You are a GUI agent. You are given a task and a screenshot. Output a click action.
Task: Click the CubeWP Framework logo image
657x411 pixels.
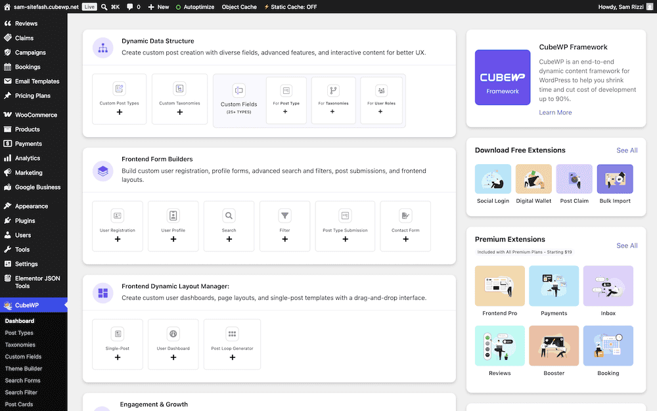pos(503,77)
